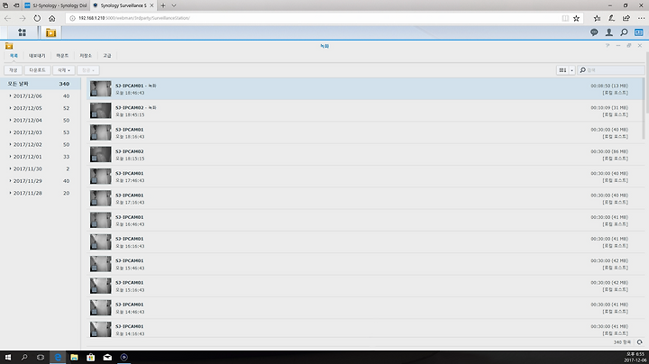The width and height of the screenshot is (649, 364).
Task: Switch to the 고급 (Advanced) tab
Action: [x=107, y=56]
